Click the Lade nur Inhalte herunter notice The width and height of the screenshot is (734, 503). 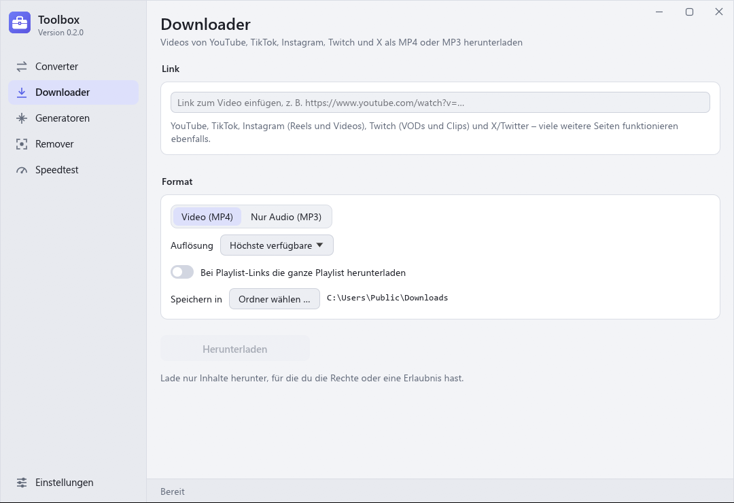[312, 379]
